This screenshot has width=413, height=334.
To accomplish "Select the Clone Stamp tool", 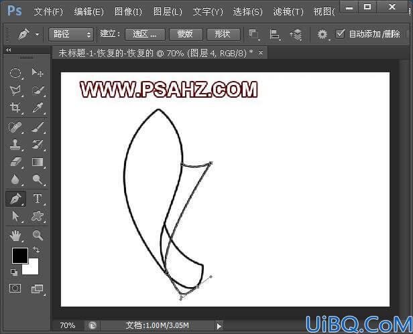I will pyautogui.click(x=15, y=145).
